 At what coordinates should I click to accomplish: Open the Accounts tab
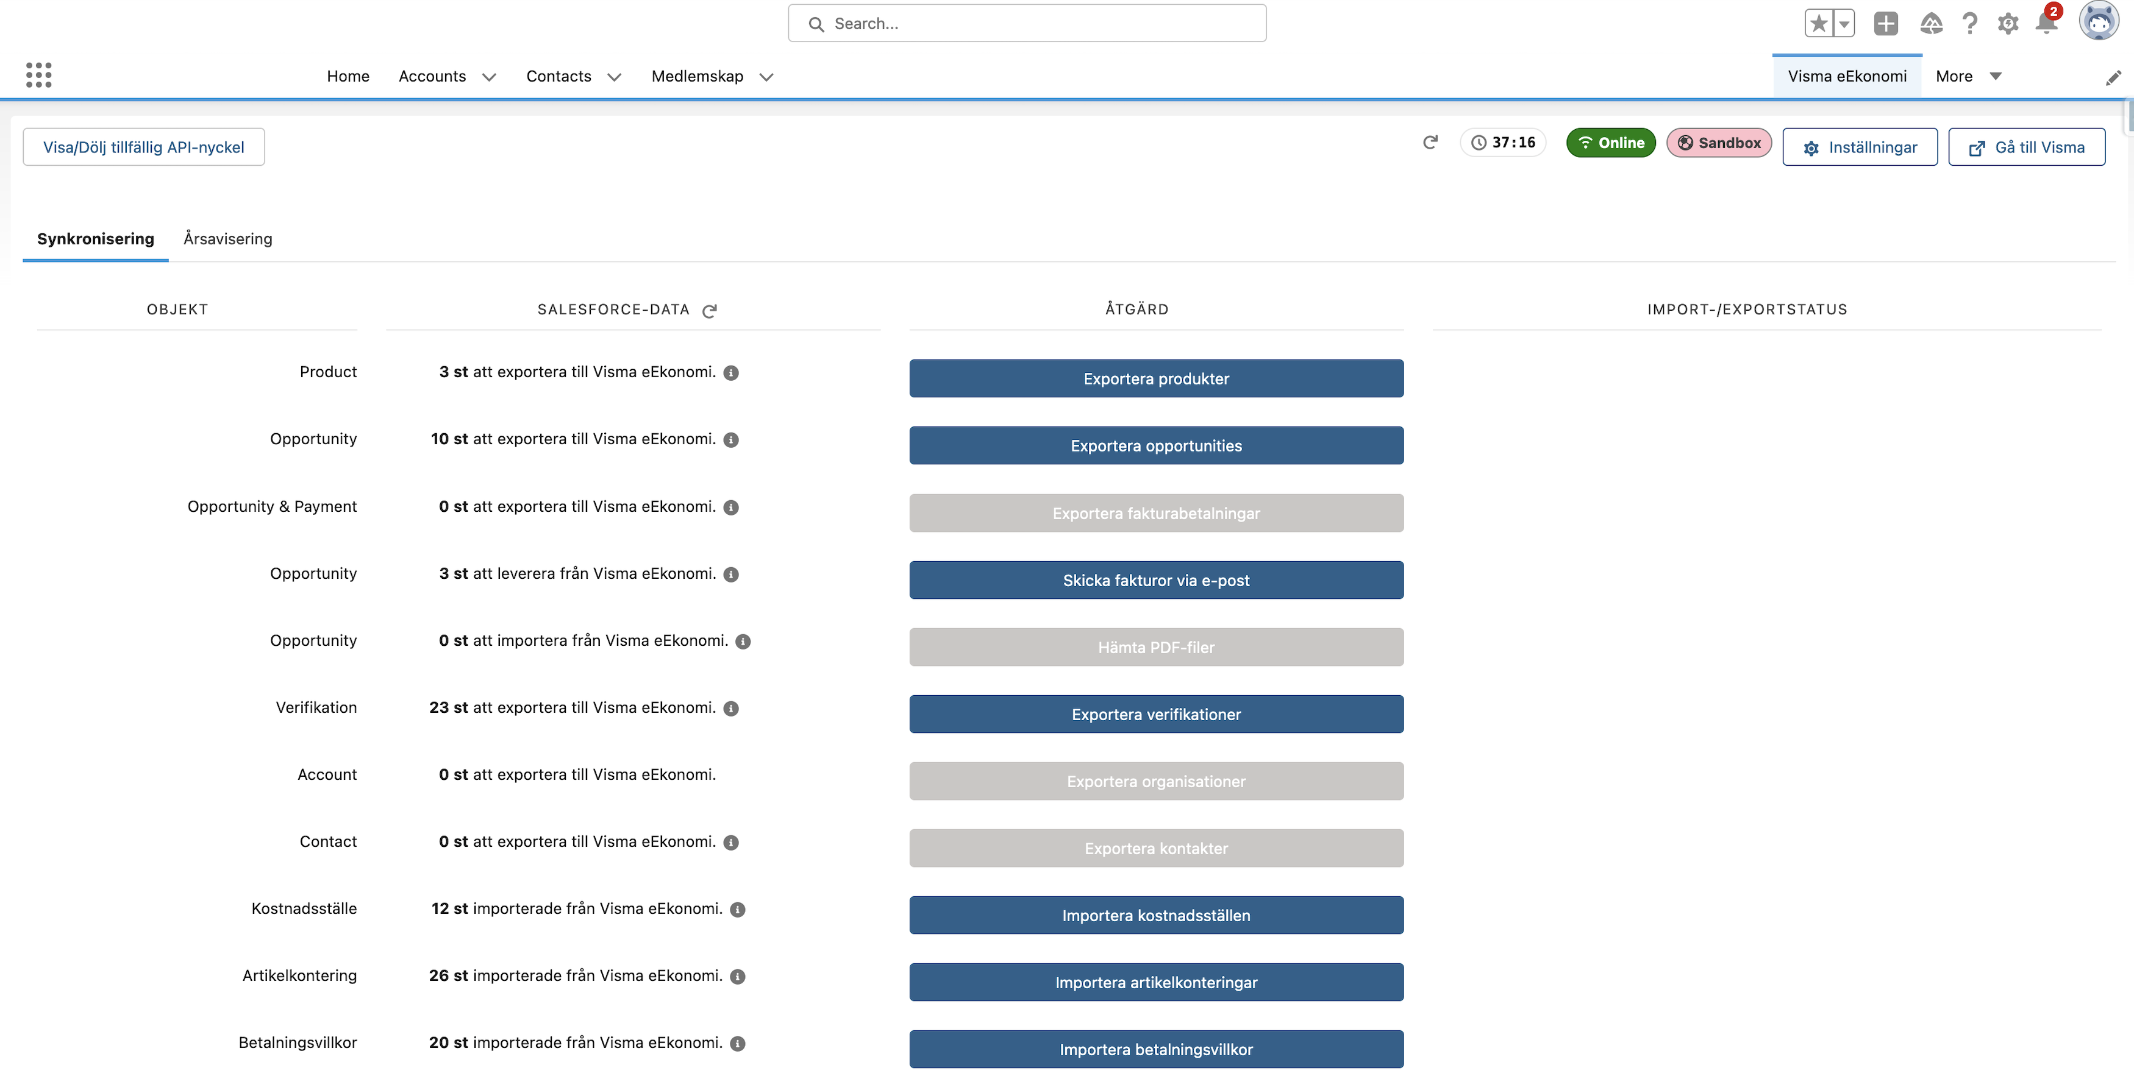(432, 76)
